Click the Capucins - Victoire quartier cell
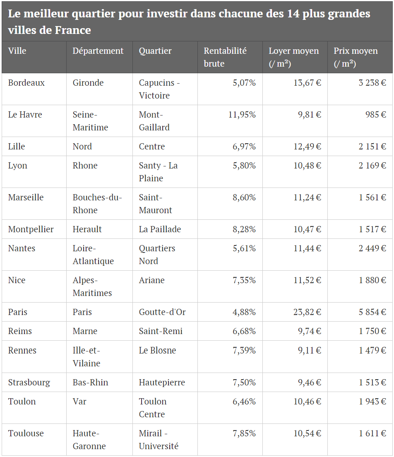Viewport: 394px width, 457px height. click(159, 89)
